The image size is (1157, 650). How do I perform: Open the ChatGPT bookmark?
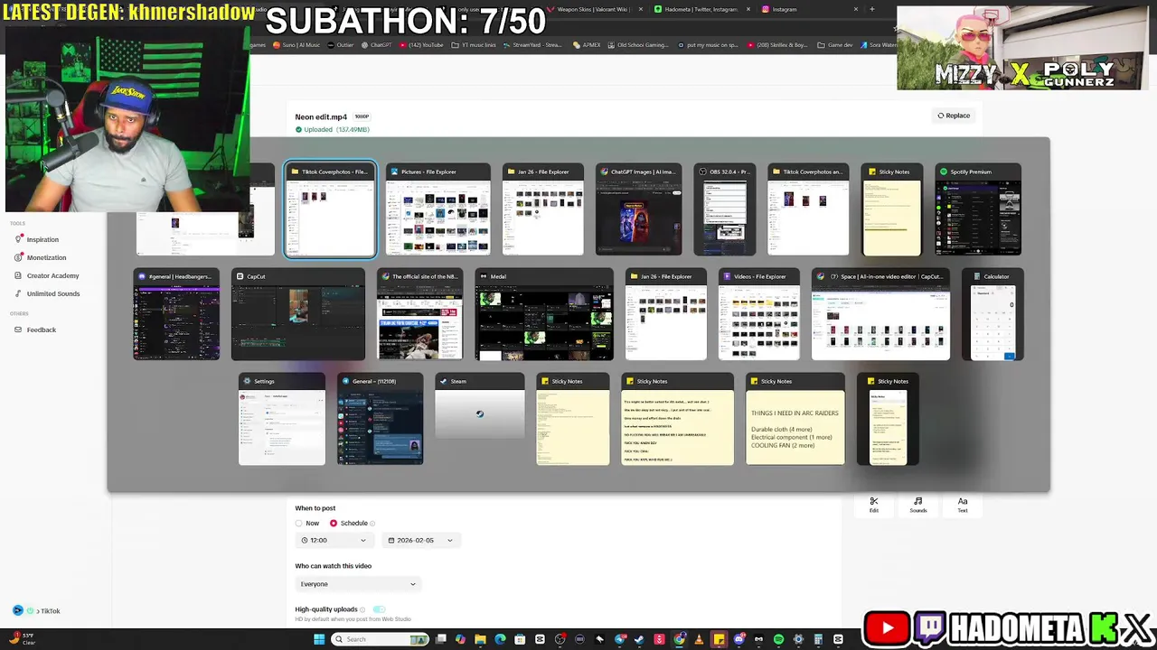376,45
